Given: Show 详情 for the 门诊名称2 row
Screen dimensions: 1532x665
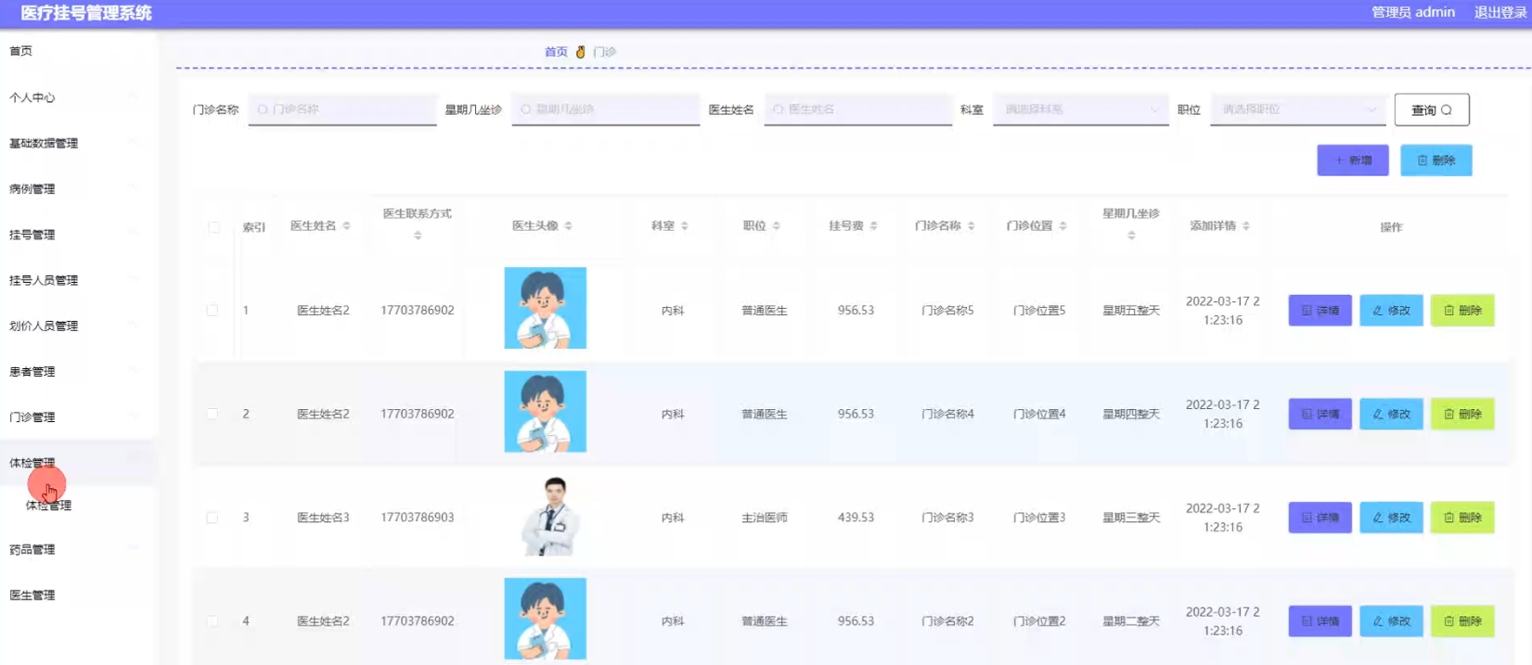Looking at the screenshot, I should click(1320, 621).
